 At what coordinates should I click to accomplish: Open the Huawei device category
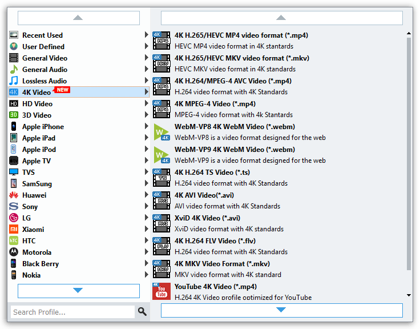click(x=79, y=195)
